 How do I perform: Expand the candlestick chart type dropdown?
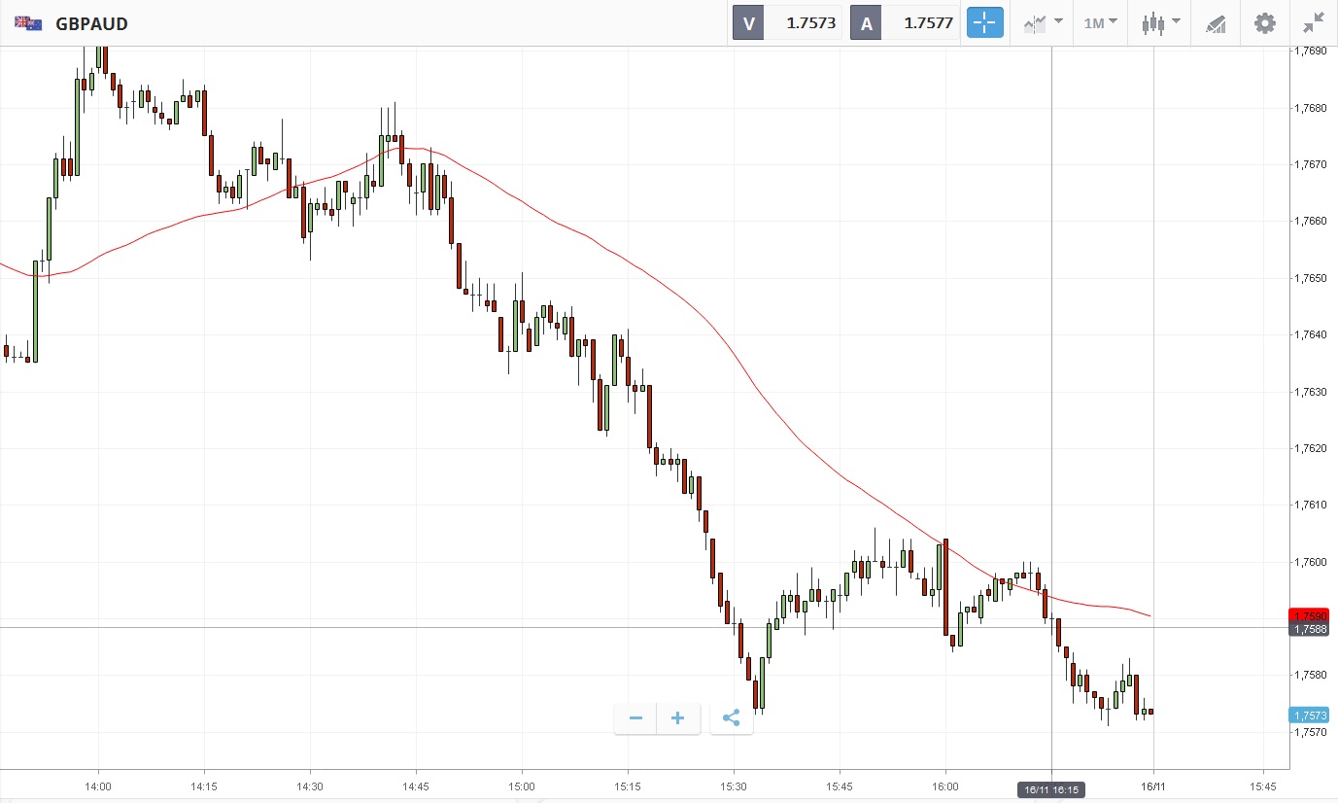(x=1160, y=22)
